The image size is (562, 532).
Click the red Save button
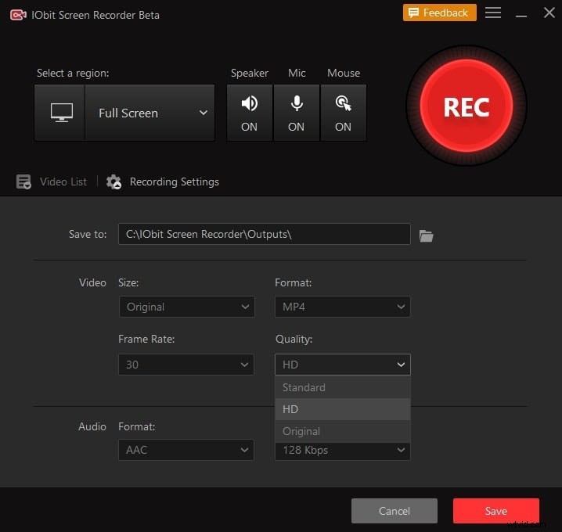click(496, 511)
